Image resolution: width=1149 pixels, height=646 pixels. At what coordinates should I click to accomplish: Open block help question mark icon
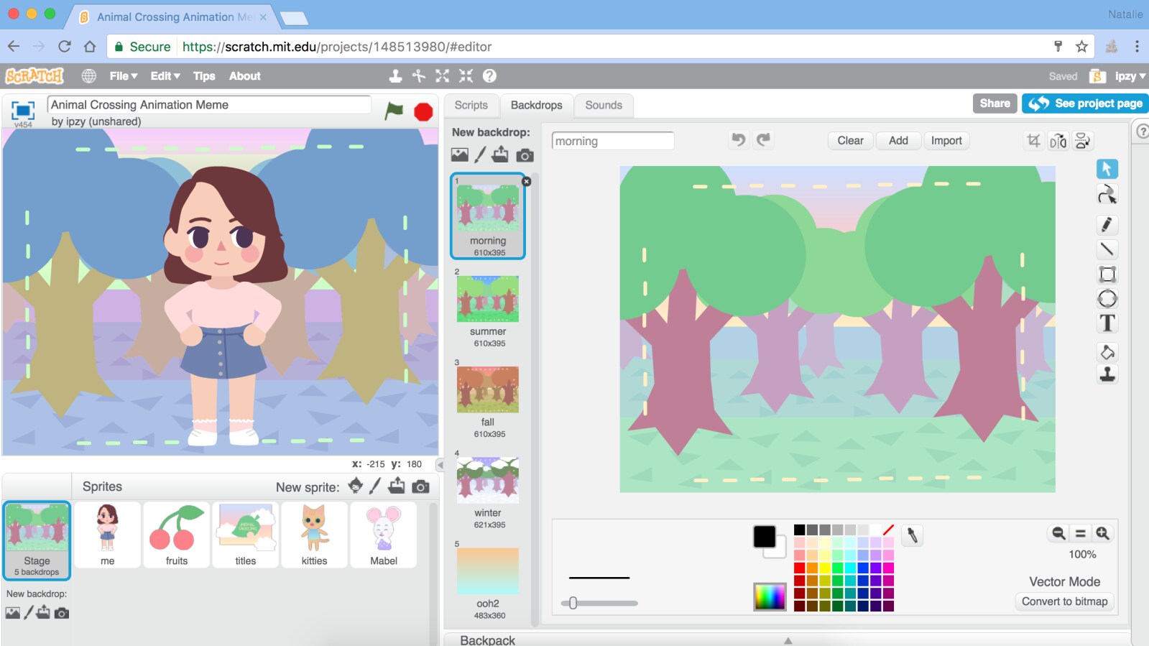click(x=489, y=75)
